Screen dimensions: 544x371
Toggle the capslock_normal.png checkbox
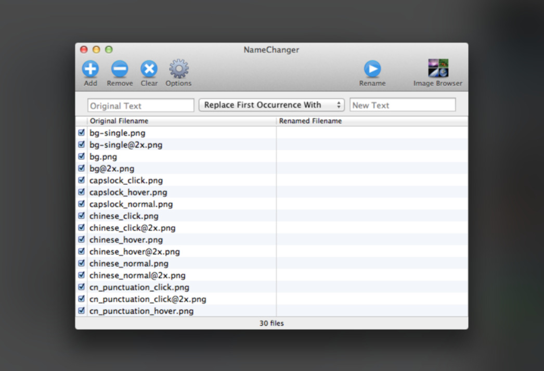click(82, 204)
